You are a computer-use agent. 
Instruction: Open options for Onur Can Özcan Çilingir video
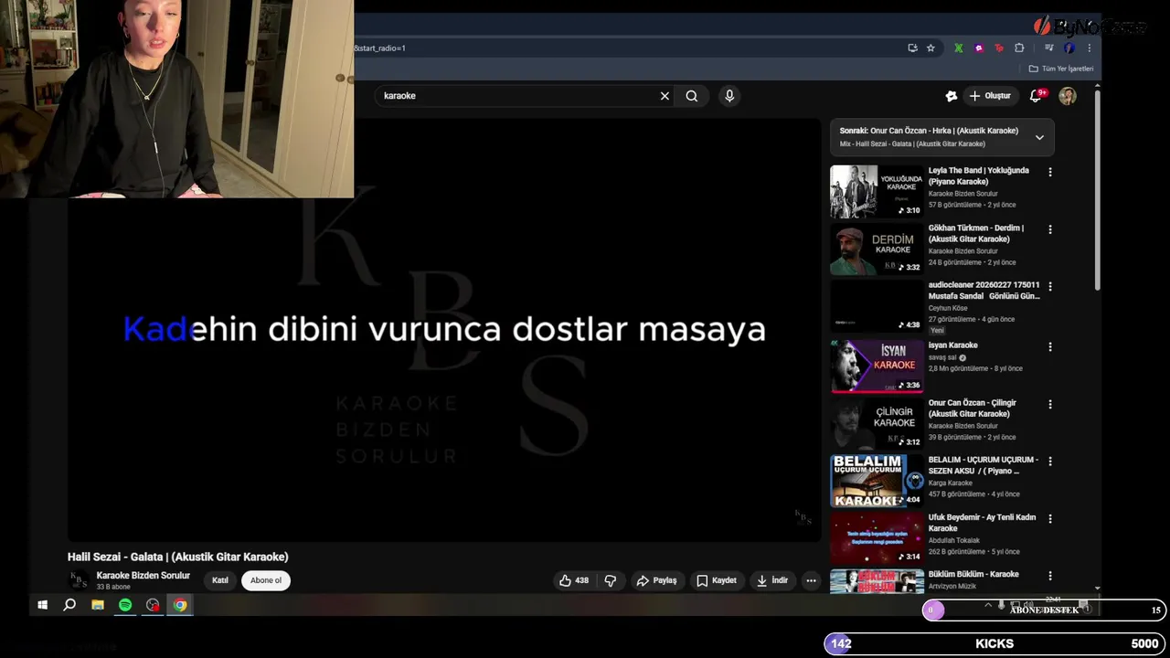coord(1049,404)
